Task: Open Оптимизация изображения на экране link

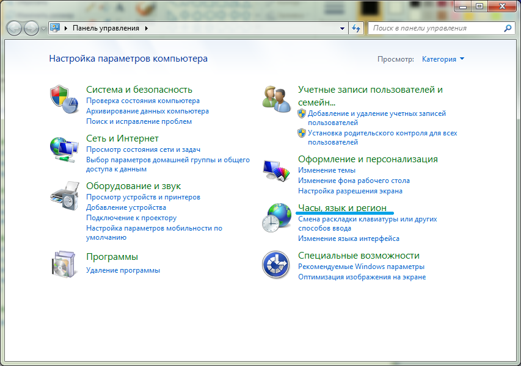Action: coord(362,277)
